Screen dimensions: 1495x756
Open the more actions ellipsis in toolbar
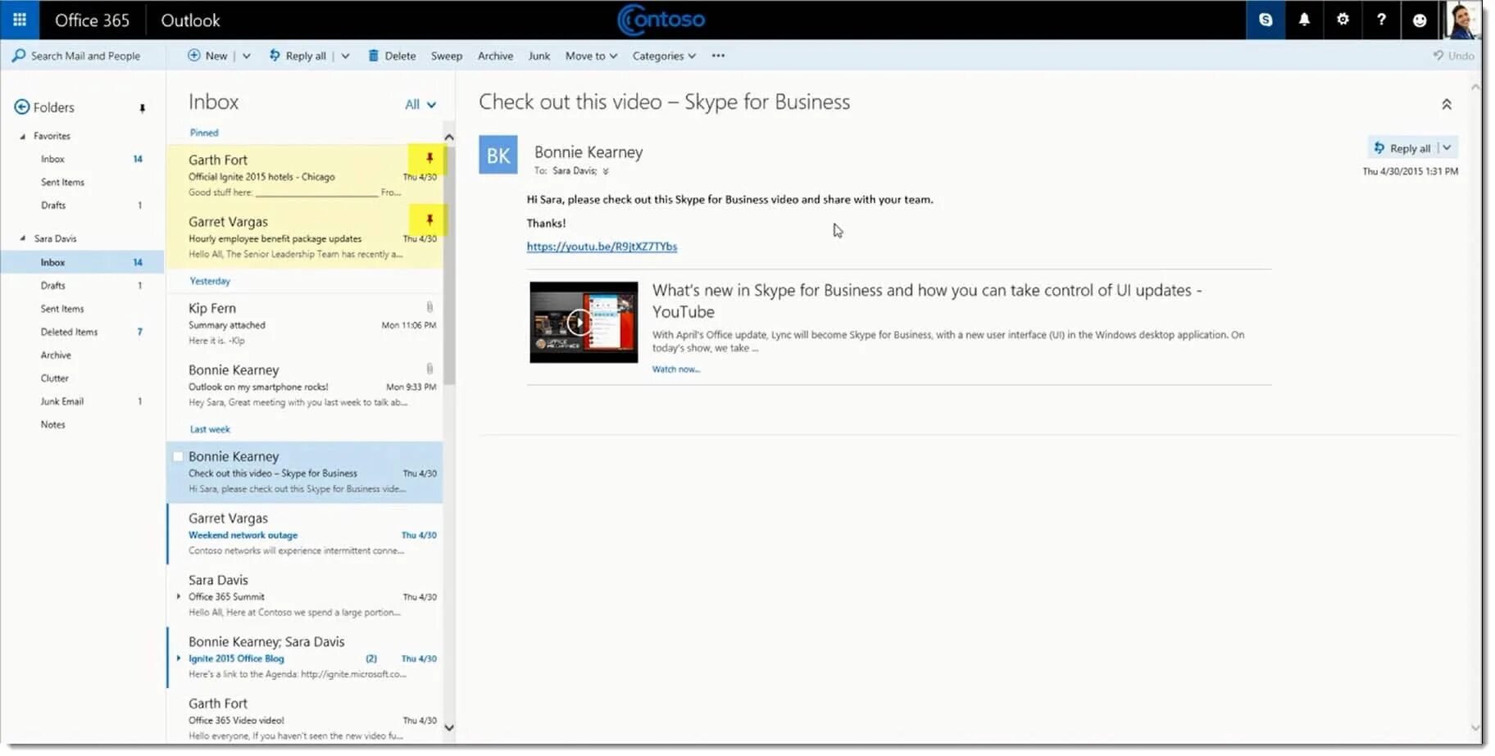coord(718,56)
